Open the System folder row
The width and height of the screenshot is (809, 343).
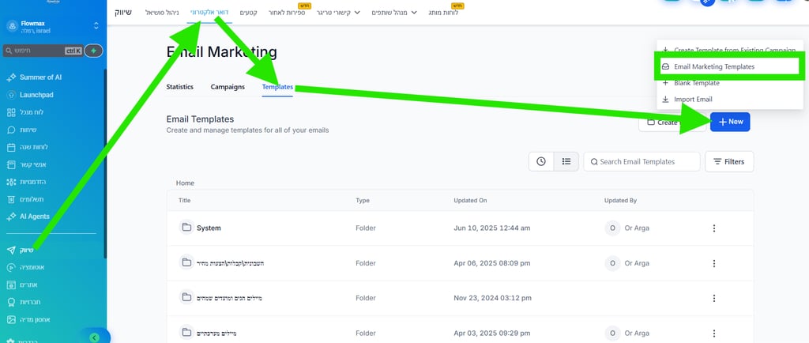[461, 228]
